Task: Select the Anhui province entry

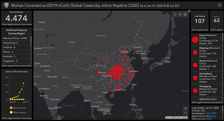Action: click(206, 99)
